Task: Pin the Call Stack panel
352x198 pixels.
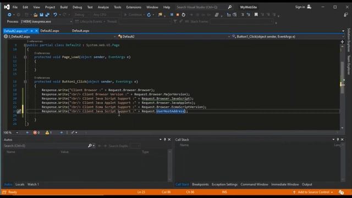Action: point(338,139)
